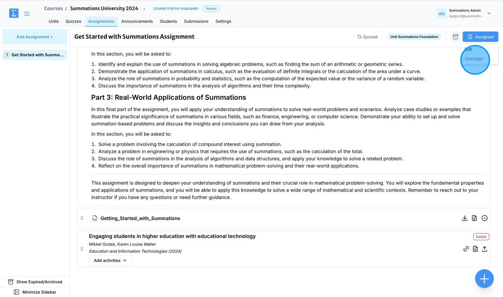
Task: Click document icon on Engaging students article row
Action: 475,249
